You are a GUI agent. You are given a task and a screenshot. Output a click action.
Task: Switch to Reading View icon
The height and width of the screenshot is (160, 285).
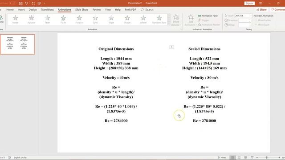pos(245,157)
